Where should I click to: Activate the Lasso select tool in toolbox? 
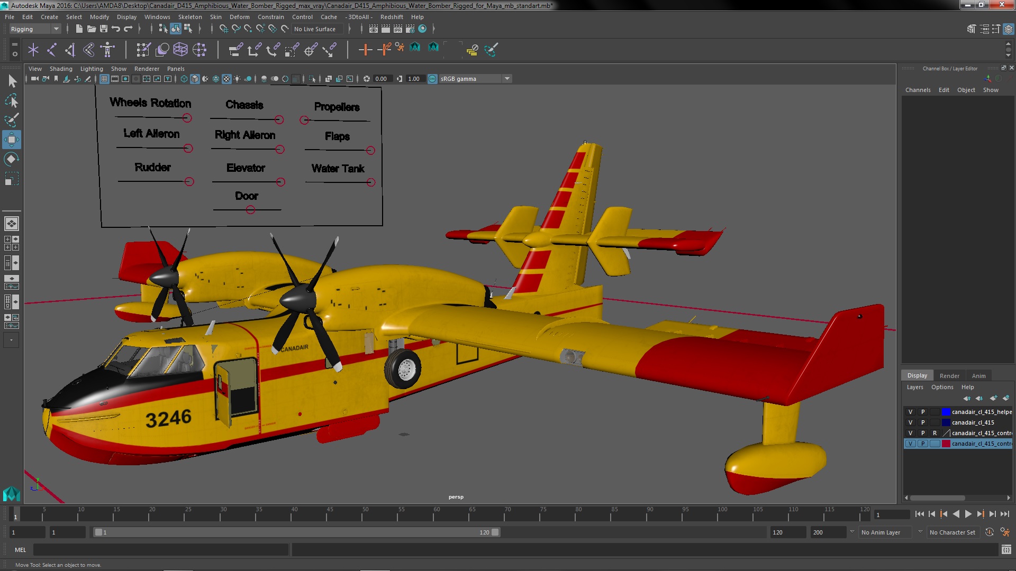[x=12, y=100]
